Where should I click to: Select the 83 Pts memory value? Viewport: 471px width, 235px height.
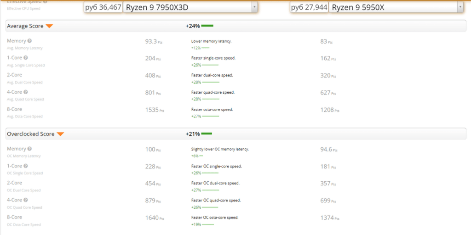[327, 42]
